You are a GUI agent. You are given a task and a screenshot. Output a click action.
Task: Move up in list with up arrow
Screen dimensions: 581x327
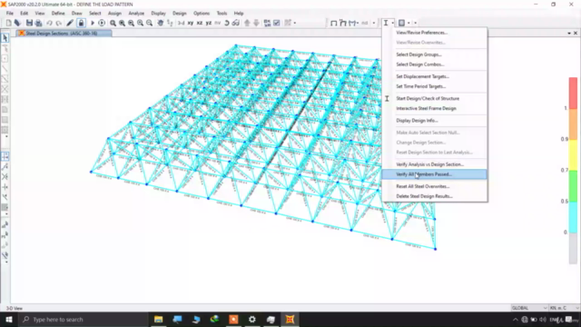247,23
